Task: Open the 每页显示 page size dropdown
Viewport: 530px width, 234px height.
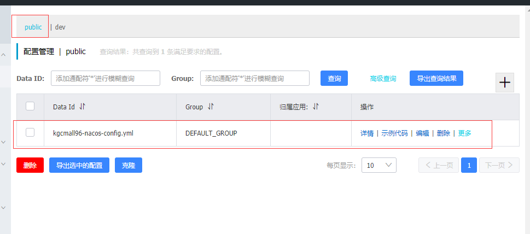Action: [x=379, y=165]
